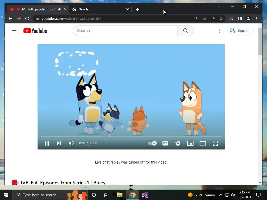Click the scrollbar down arrow
The height and width of the screenshot is (200, 267).
coord(260,183)
